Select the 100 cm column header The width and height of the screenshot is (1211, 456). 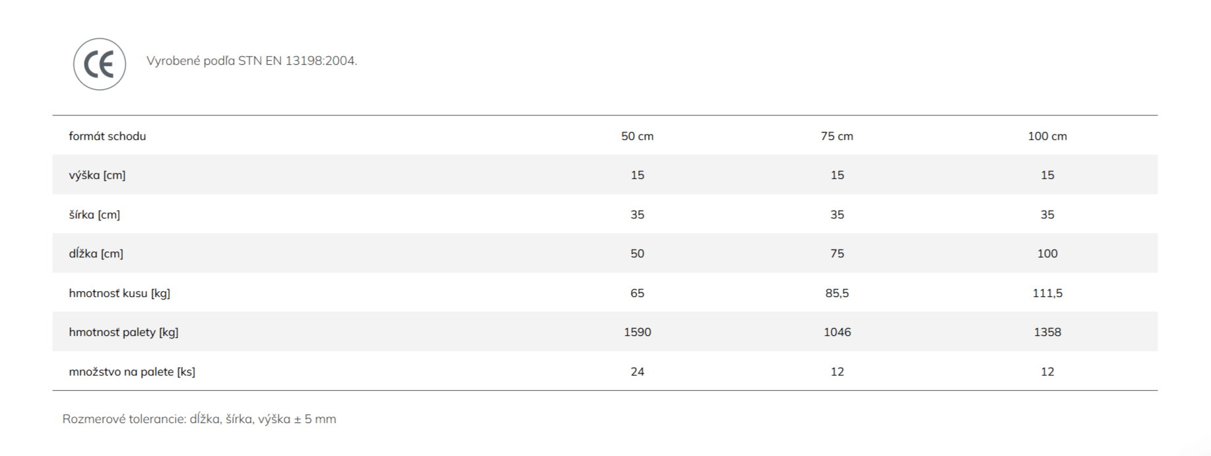click(1047, 136)
